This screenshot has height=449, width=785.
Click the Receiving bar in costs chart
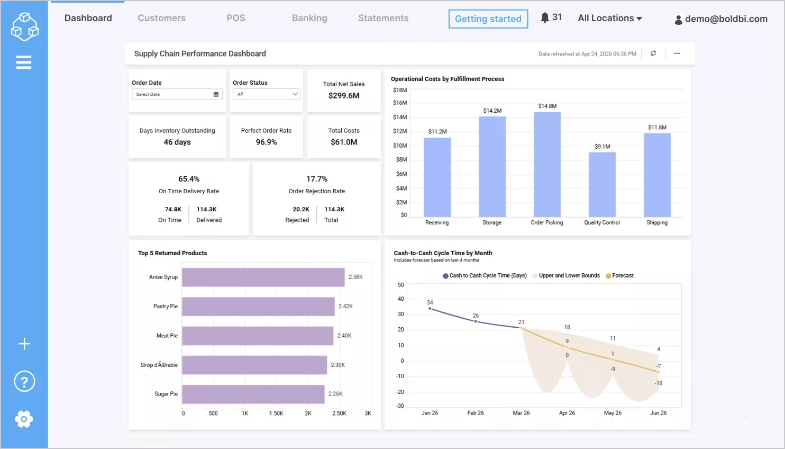pyautogui.click(x=437, y=177)
